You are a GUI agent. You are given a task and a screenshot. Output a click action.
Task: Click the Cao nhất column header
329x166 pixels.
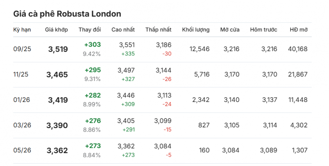coord(123,30)
